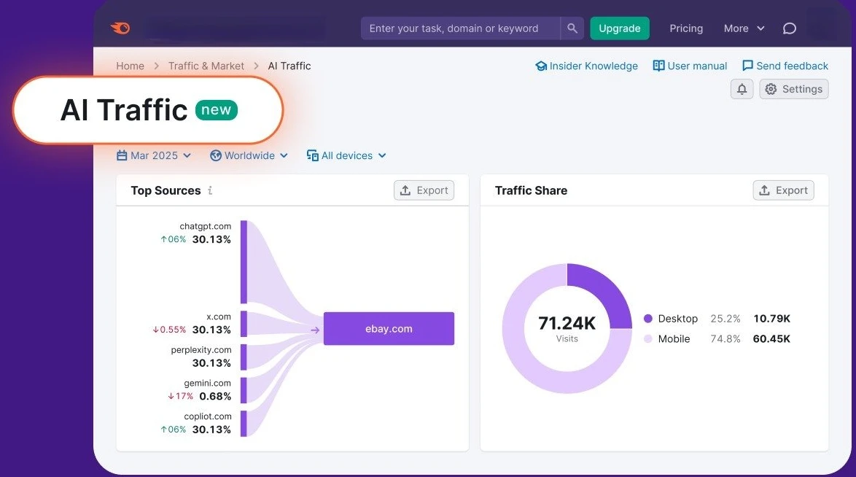Image resolution: width=856 pixels, height=477 pixels.
Task: Select the gemini.com source label
Action: 208,384
